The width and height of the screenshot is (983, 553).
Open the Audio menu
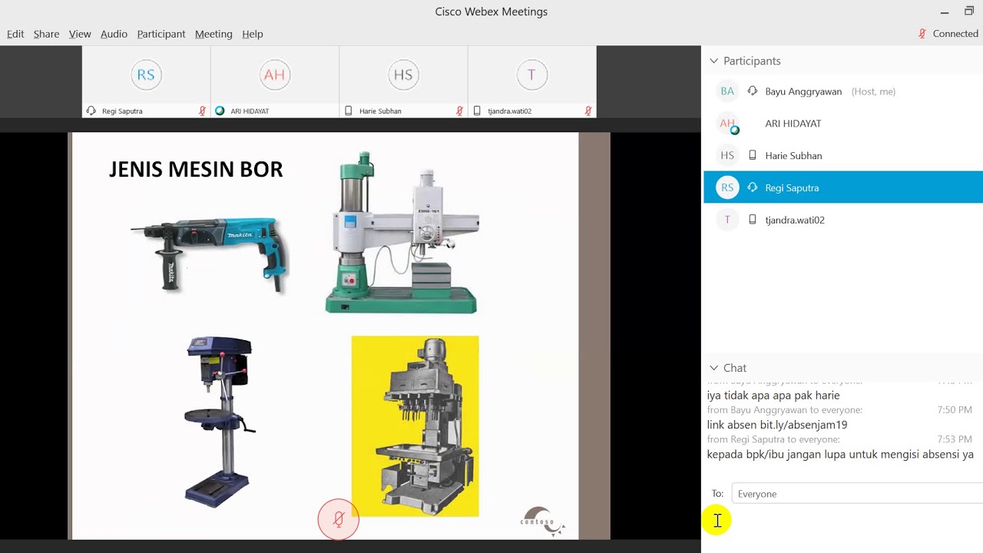[114, 34]
